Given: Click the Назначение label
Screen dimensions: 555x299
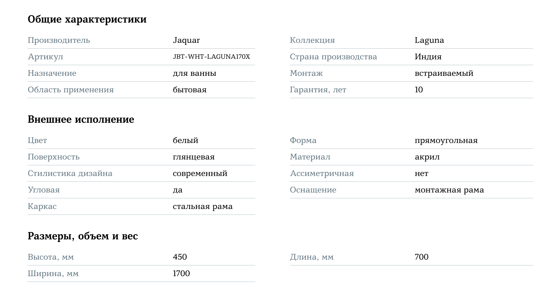Looking at the screenshot, I should [52, 73].
